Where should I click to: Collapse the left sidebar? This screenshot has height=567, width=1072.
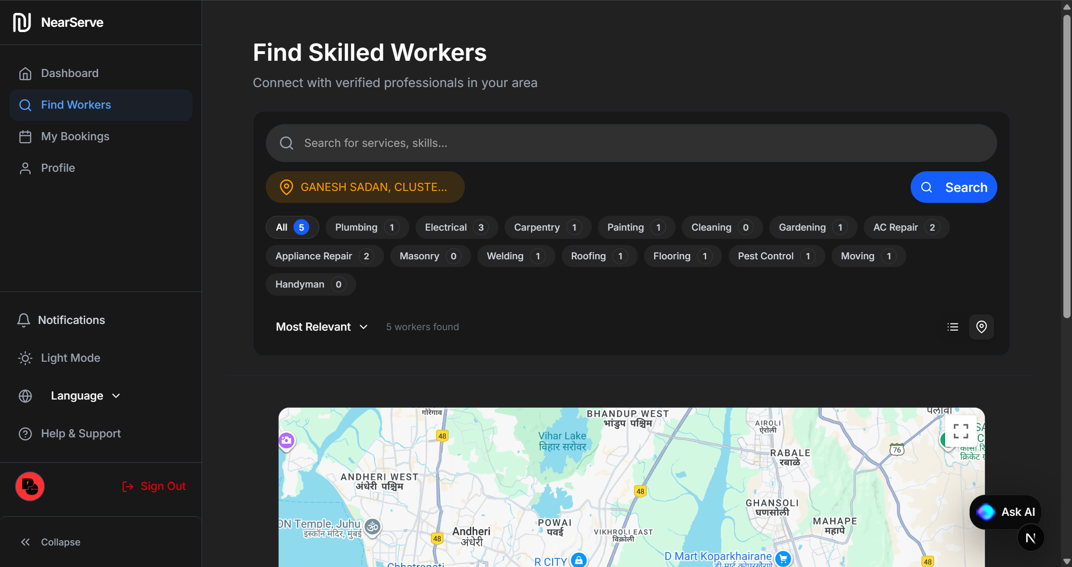[60, 542]
